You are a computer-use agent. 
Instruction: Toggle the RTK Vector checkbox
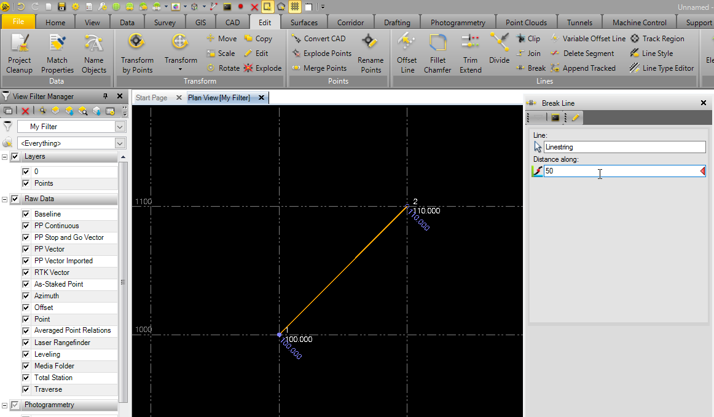pyautogui.click(x=26, y=272)
